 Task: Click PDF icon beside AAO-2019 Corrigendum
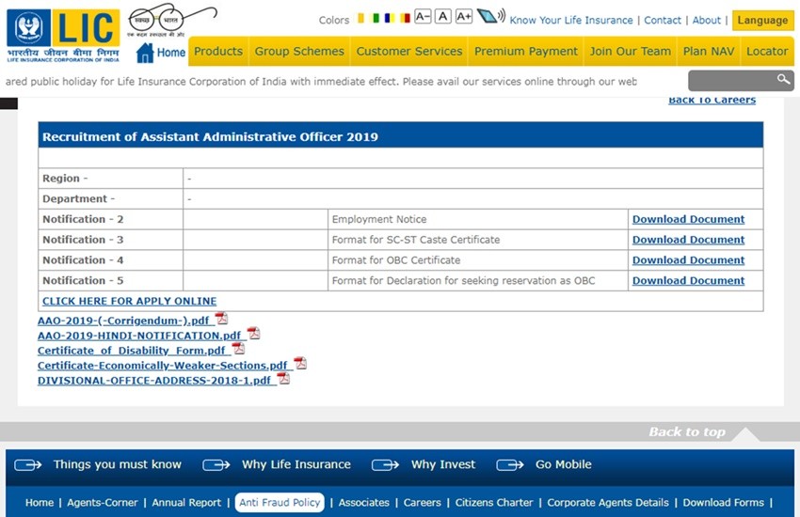221,319
